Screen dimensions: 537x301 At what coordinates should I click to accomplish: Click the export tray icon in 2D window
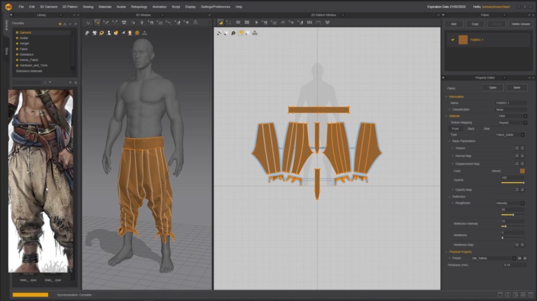pos(255,33)
